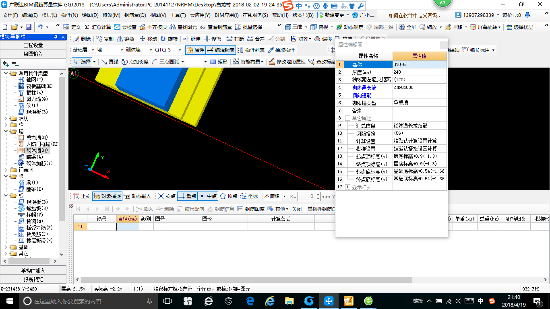The width and height of the screenshot is (550, 309).
Task: Click the save file icon
Action: point(29,27)
